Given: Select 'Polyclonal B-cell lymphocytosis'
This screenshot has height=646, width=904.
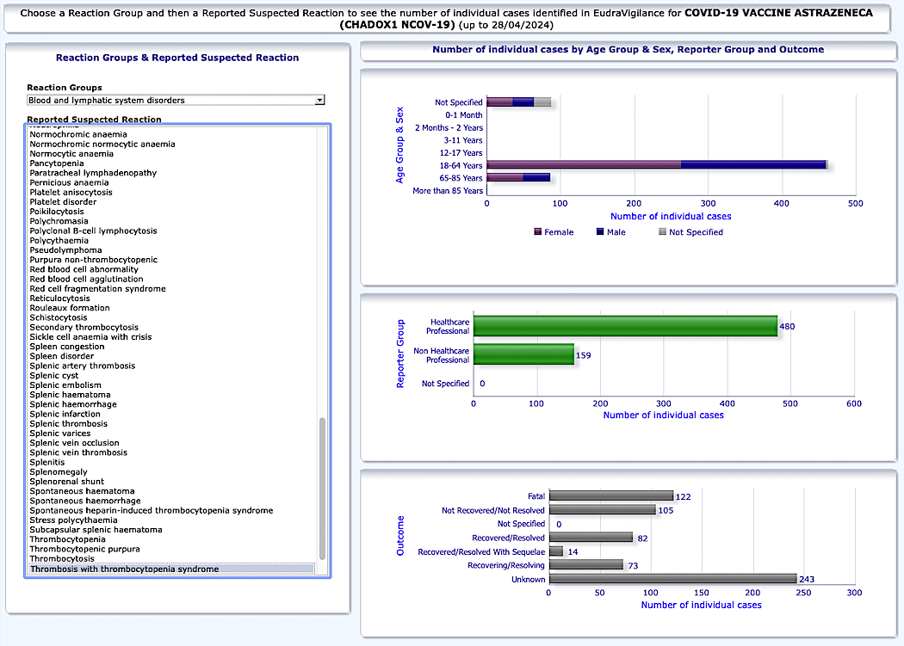Looking at the screenshot, I should [93, 231].
